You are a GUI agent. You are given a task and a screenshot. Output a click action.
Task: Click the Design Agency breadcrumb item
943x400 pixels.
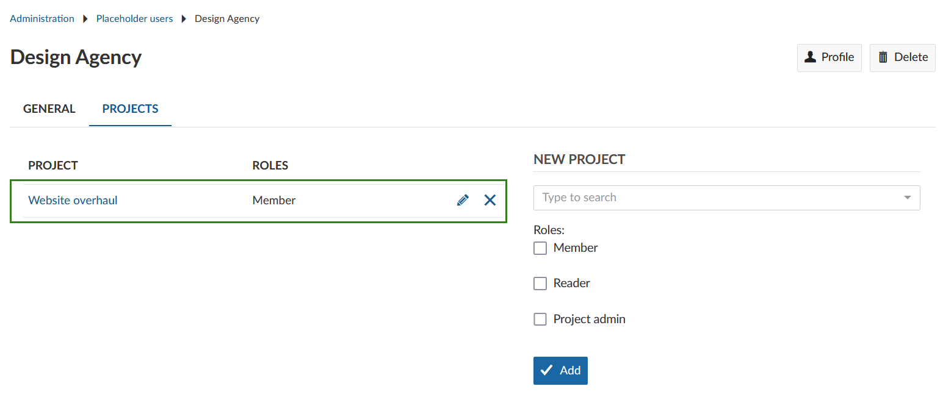click(227, 19)
